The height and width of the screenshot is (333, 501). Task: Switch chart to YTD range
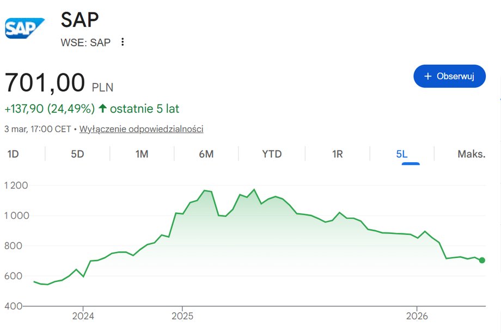(x=272, y=154)
